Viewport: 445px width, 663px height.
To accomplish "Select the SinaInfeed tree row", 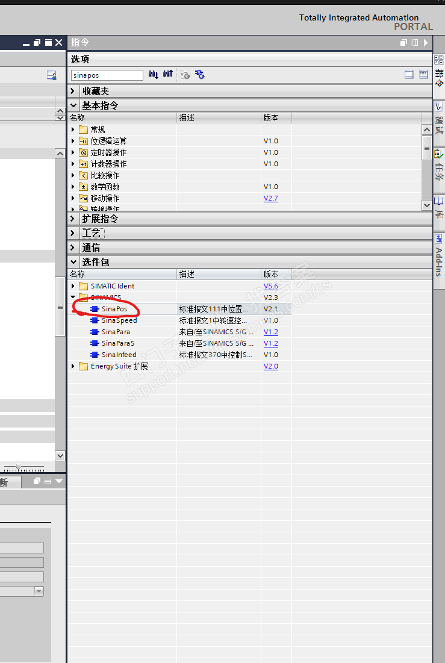I will click(x=180, y=355).
